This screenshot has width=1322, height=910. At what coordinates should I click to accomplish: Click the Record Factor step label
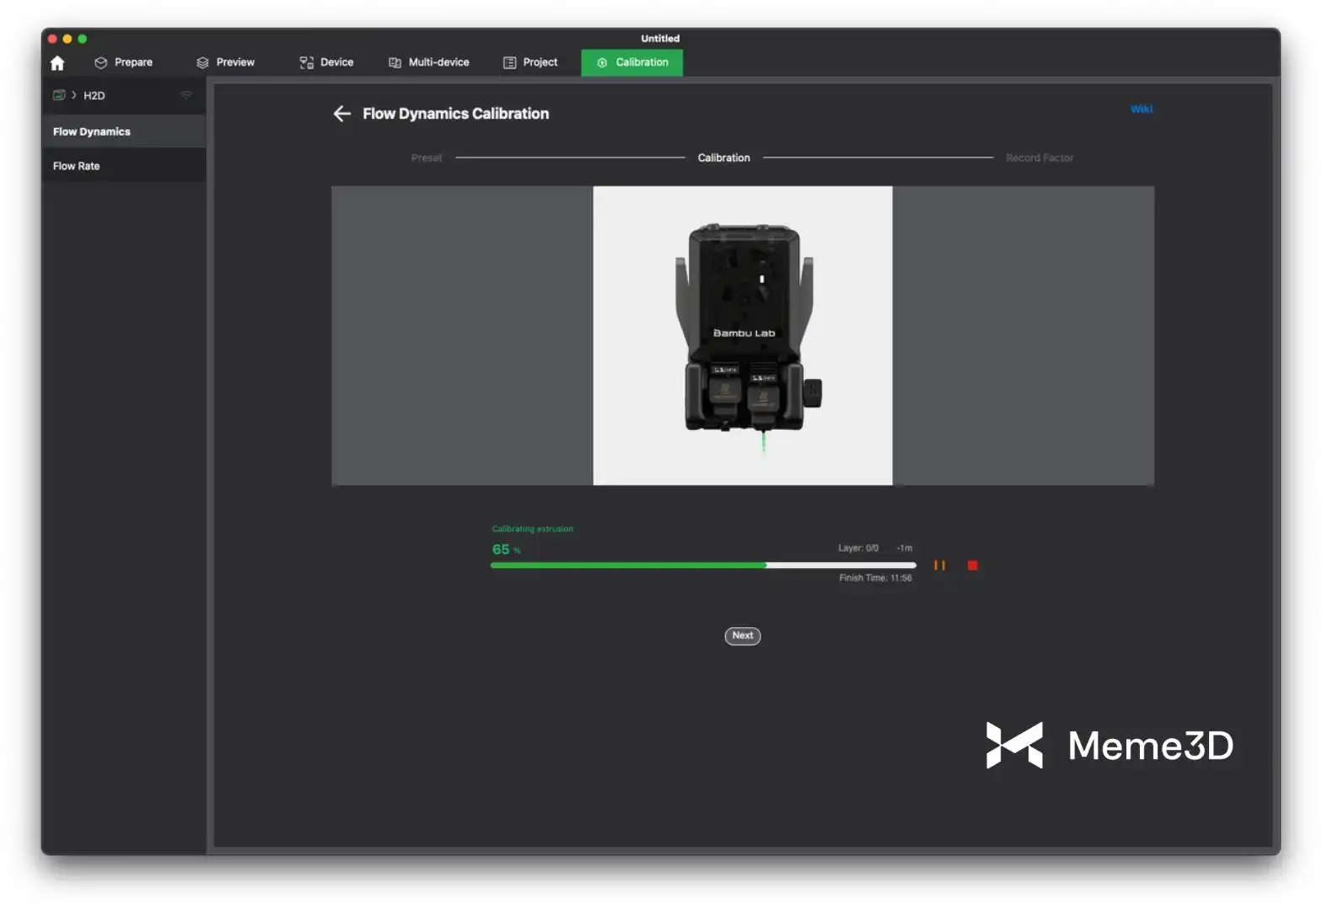coord(1040,158)
